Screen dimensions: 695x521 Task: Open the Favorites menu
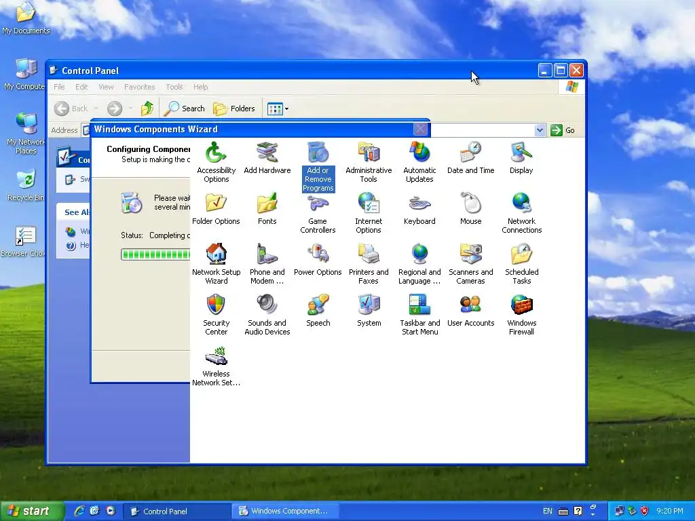(139, 87)
